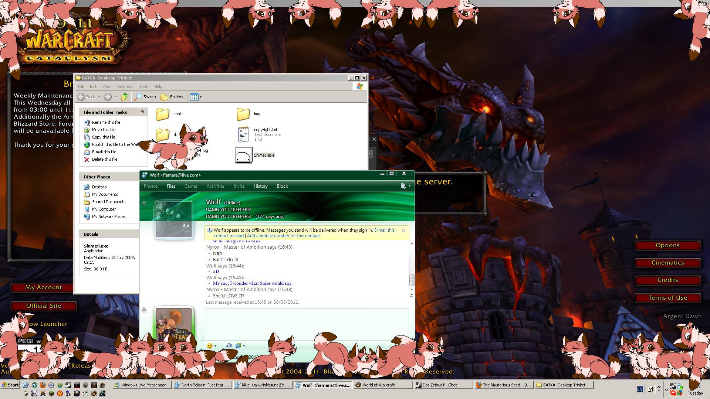Select the lib folder icon
The width and height of the screenshot is (710, 399).
coord(163,134)
